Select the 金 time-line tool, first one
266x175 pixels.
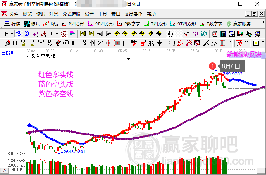(x=24, y=43)
